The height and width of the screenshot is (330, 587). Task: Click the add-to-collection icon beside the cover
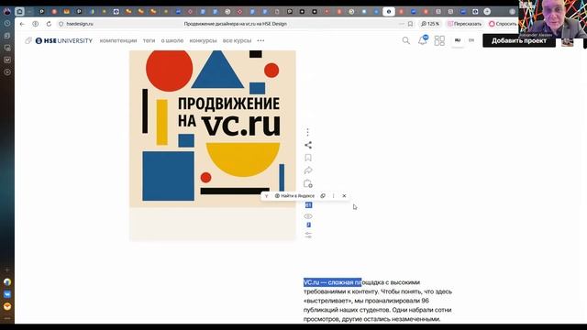pos(308,183)
